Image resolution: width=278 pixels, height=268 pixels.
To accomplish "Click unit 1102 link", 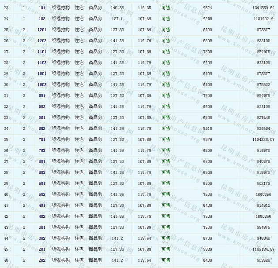I will coord(42,63).
